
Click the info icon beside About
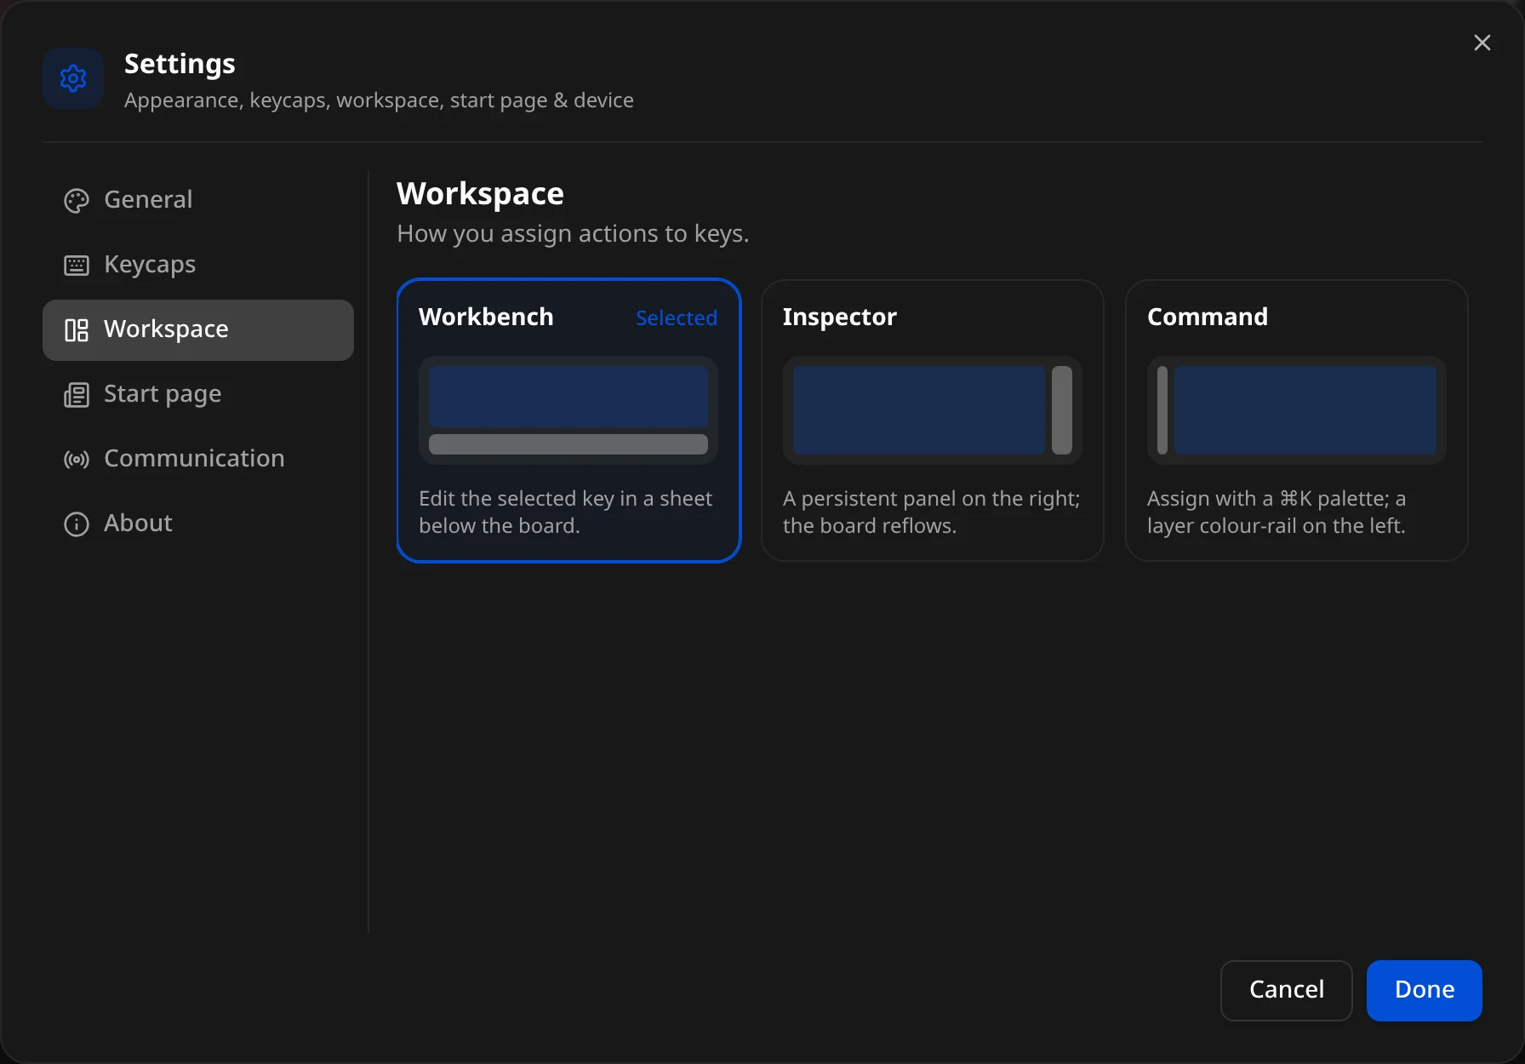(x=77, y=524)
